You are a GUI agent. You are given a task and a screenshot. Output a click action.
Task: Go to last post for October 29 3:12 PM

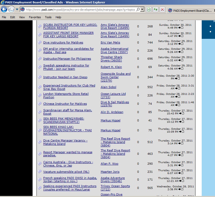coord(181,44)
